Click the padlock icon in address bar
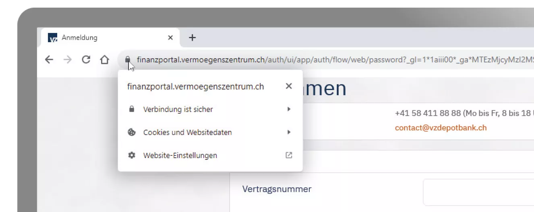The height and width of the screenshot is (212, 534). point(128,60)
